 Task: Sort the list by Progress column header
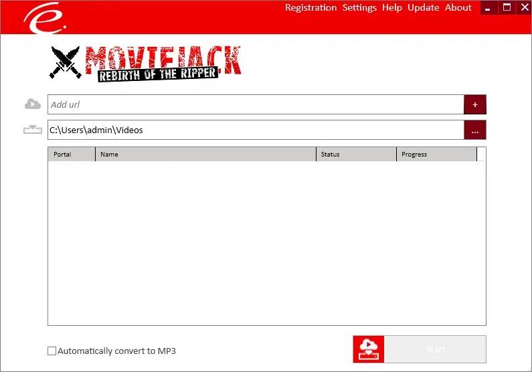click(437, 155)
